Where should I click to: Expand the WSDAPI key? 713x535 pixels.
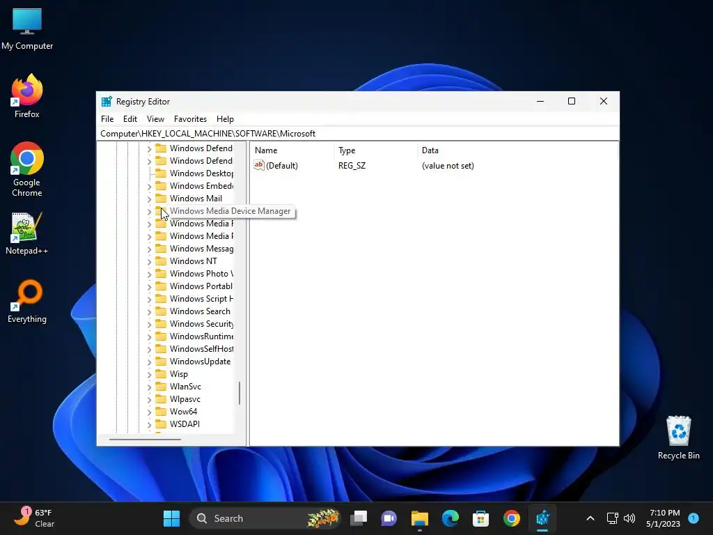pyautogui.click(x=149, y=424)
